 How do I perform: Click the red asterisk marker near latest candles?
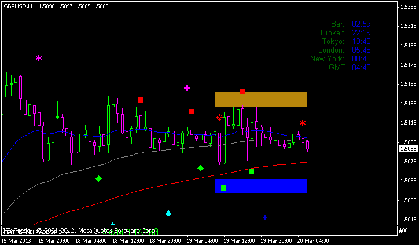pyautogui.click(x=302, y=123)
